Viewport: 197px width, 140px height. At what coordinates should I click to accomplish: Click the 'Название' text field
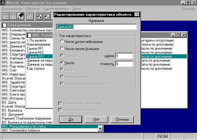click(x=96, y=27)
